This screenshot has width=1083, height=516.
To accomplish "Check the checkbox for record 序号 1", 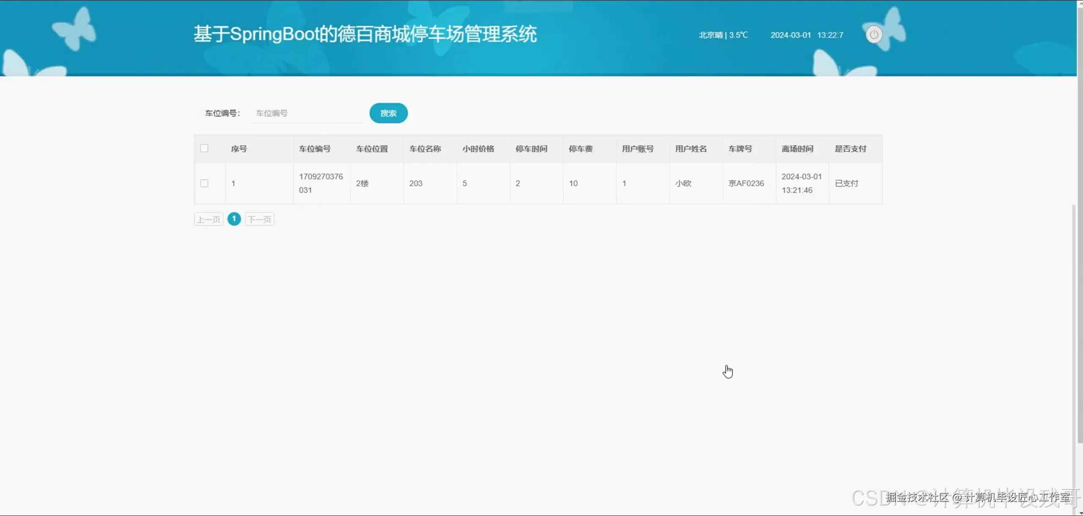I will [x=204, y=183].
